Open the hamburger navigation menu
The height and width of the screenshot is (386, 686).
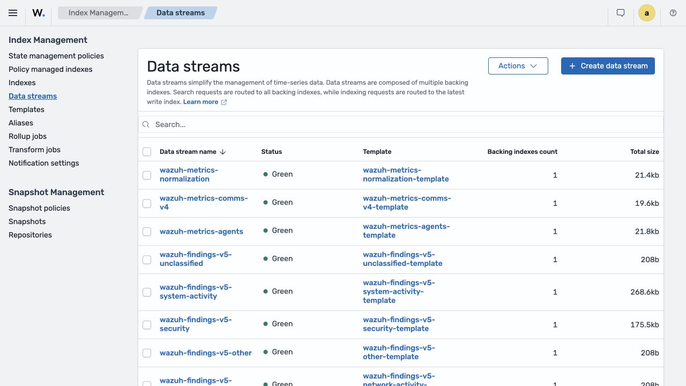pos(13,13)
